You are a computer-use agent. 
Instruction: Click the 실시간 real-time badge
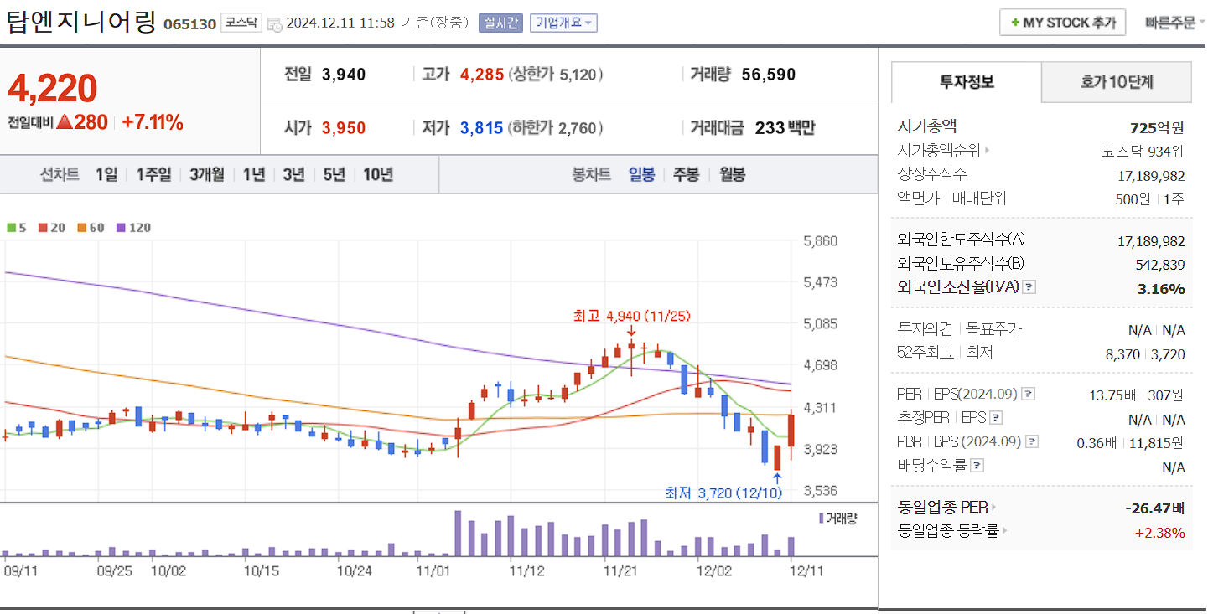click(x=500, y=23)
